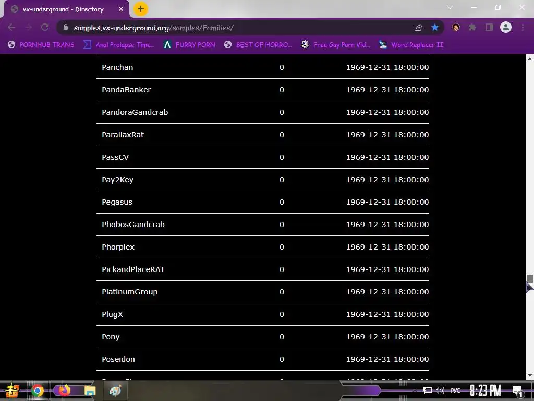
Task: Open the PlatinumGroup folder link
Action: tap(130, 292)
